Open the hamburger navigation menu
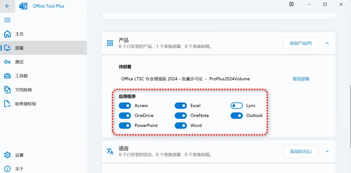Screen dimensions: 351x173 point(7,20)
